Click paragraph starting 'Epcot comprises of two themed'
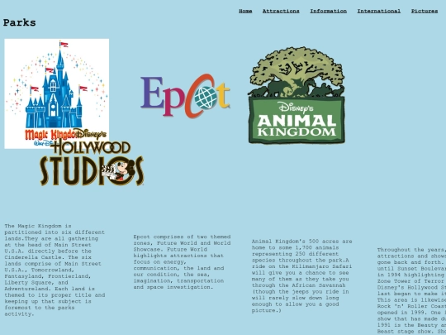 [182, 261]
